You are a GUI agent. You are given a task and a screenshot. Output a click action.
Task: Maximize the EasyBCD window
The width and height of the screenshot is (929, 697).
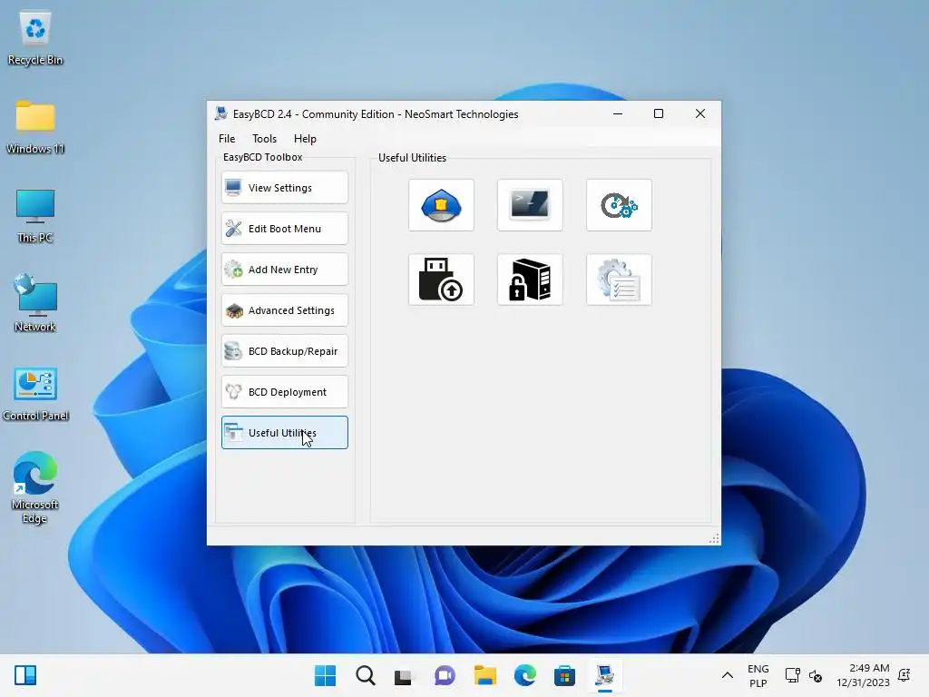(x=659, y=113)
